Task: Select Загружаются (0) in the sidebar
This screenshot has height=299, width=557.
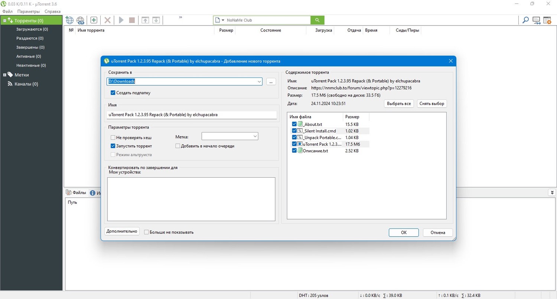Action: coord(32,29)
